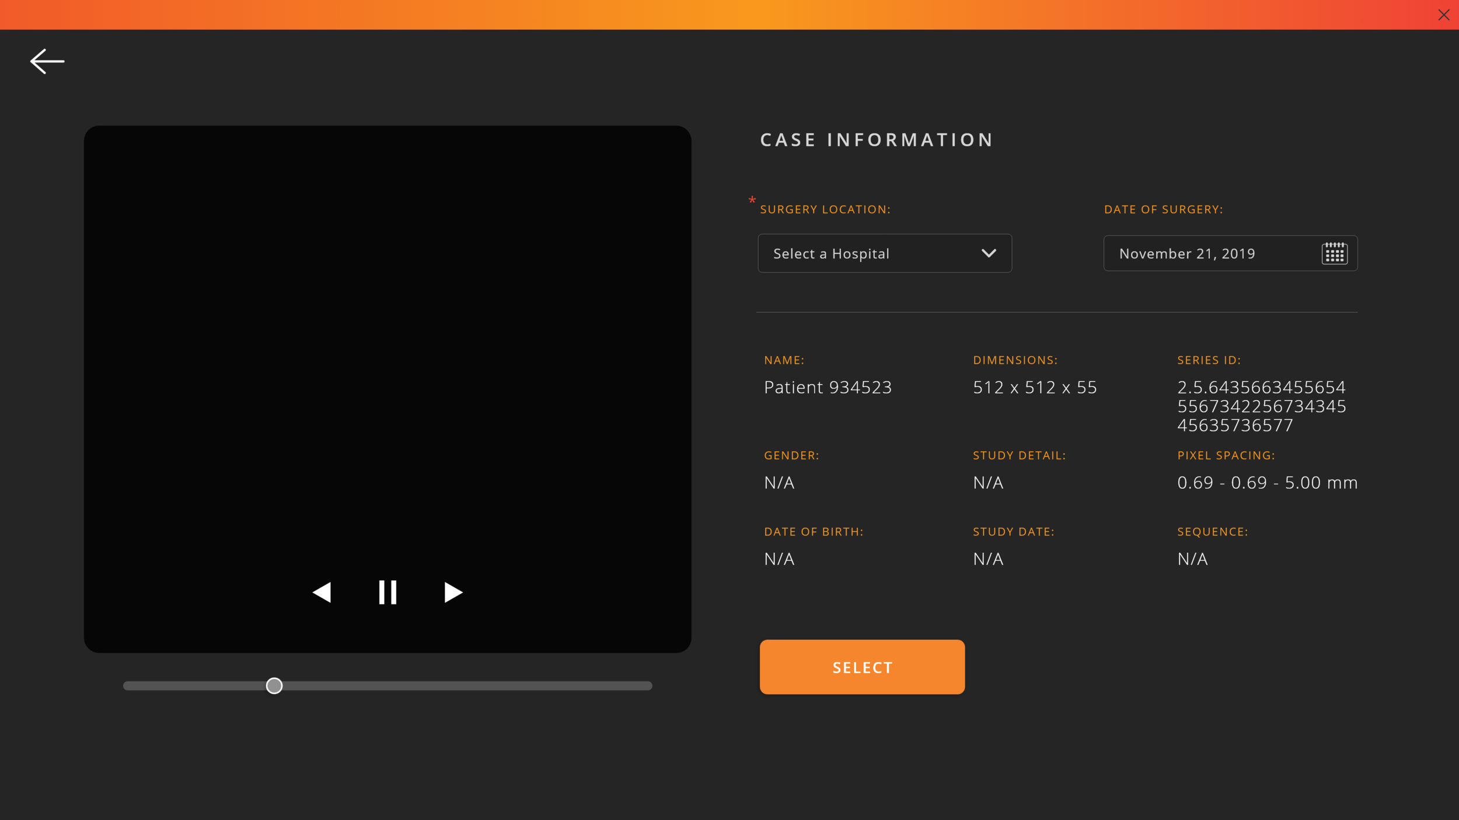The height and width of the screenshot is (820, 1459).
Task: Open the calendar date picker icon
Action: tap(1334, 254)
